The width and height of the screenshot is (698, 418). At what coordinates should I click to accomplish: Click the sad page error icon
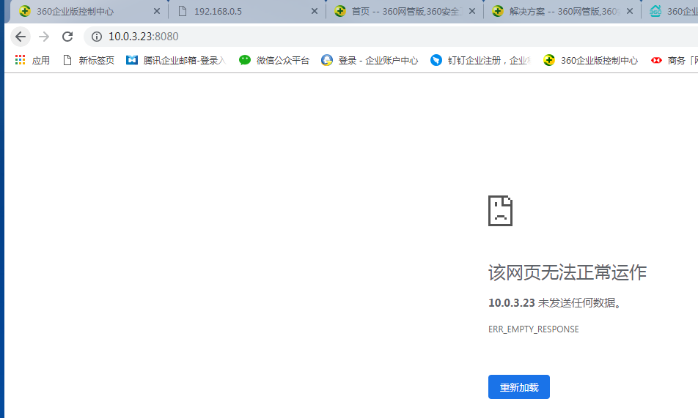500,211
